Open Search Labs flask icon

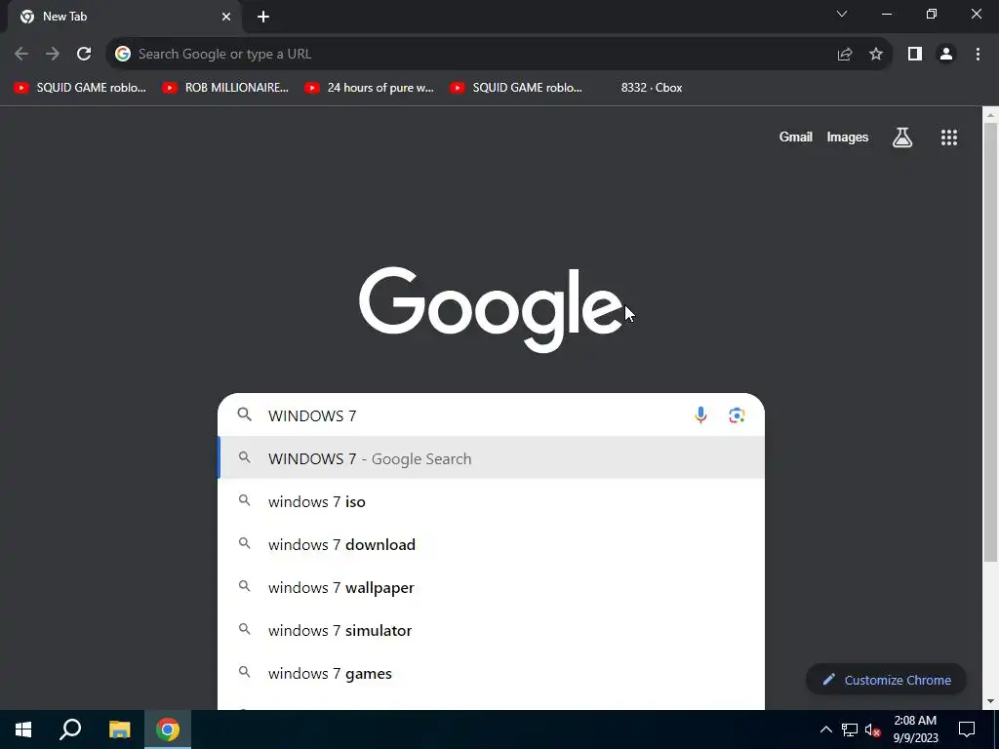pyautogui.click(x=902, y=137)
